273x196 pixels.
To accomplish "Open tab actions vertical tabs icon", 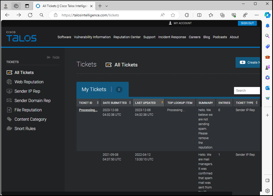I will 27,6.
